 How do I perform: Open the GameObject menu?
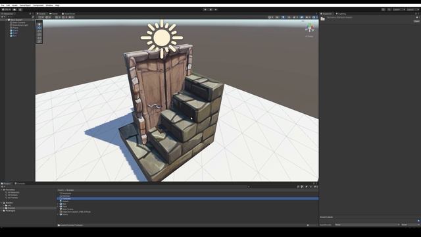[25, 5]
